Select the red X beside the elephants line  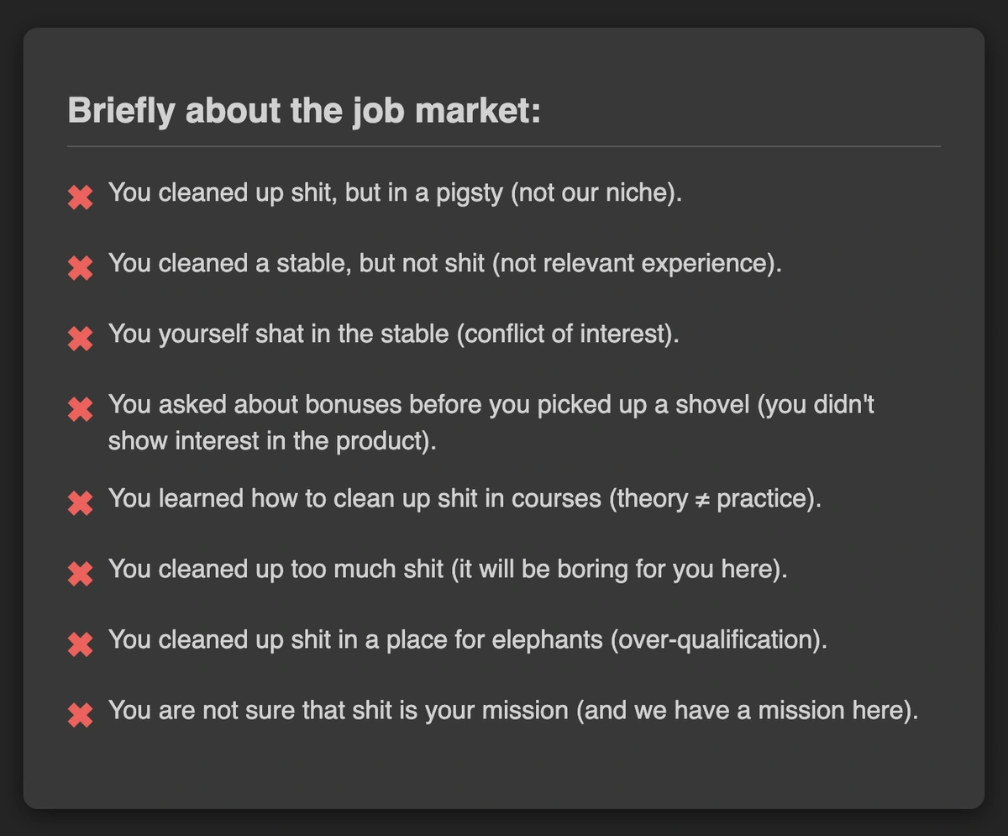[80, 644]
